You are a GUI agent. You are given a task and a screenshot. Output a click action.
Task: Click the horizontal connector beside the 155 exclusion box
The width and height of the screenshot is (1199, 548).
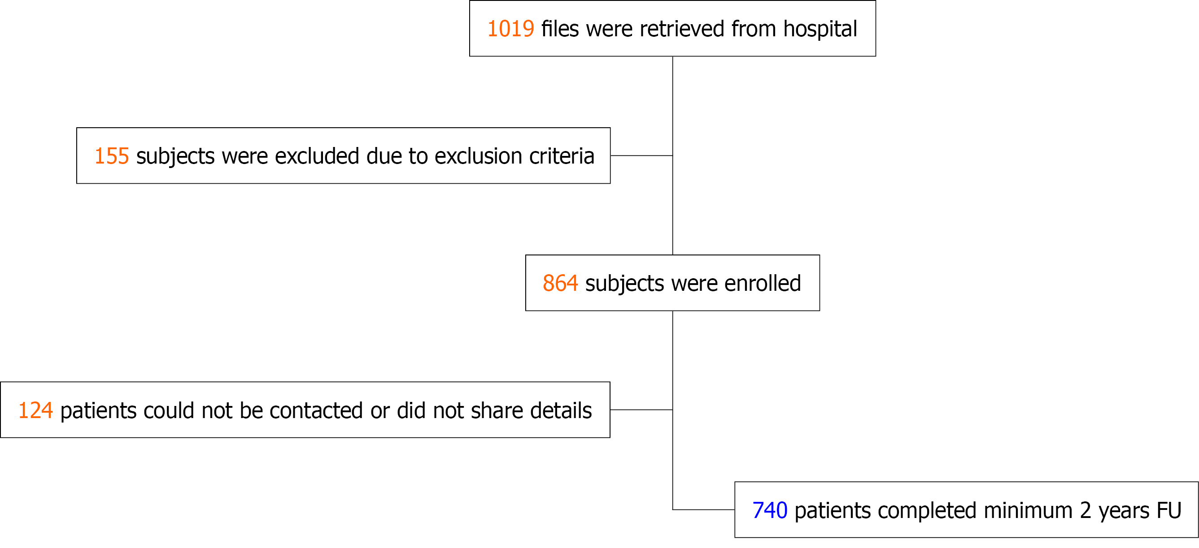[x=641, y=156]
